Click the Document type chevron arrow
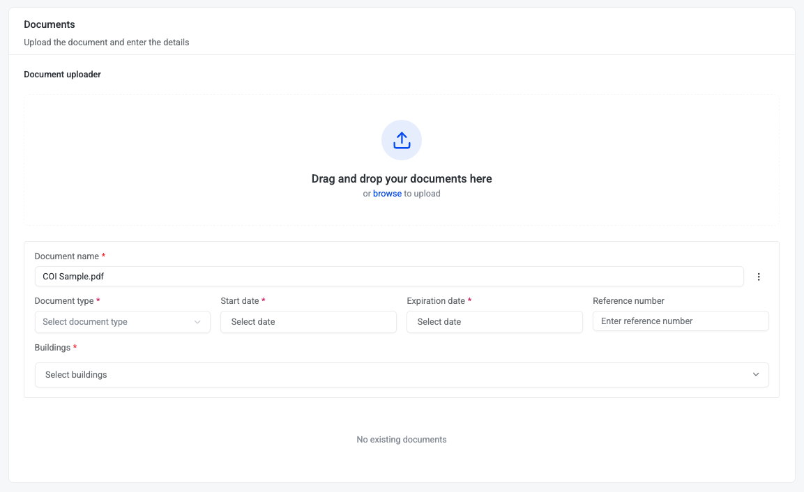This screenshot has width=804, height=492. pyautogui.click(x=197, y=322)
